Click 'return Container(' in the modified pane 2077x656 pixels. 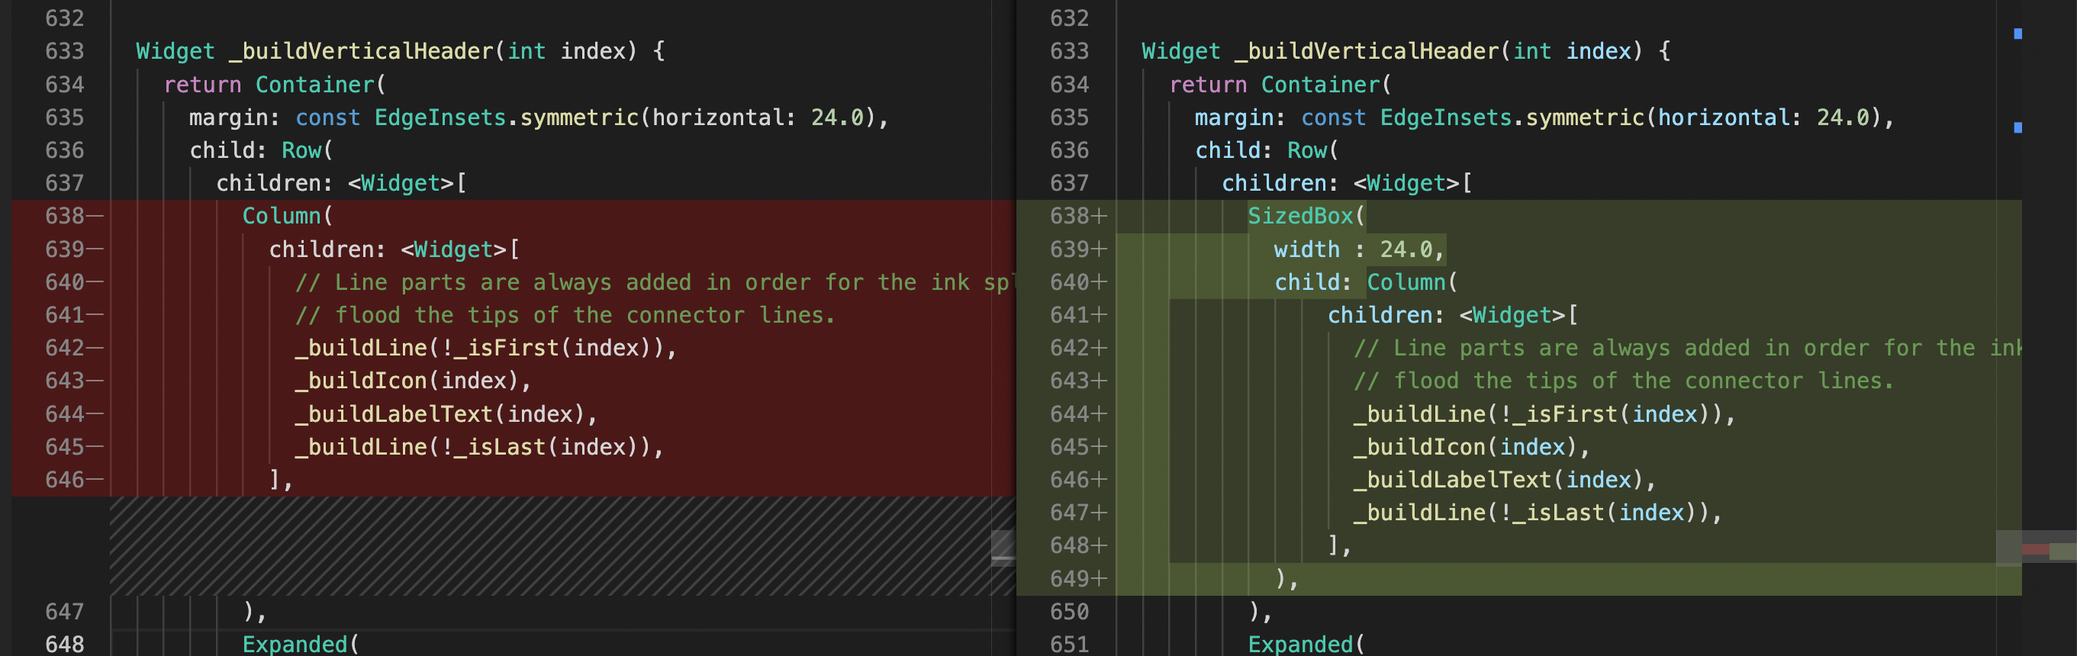coord(1280,84)
